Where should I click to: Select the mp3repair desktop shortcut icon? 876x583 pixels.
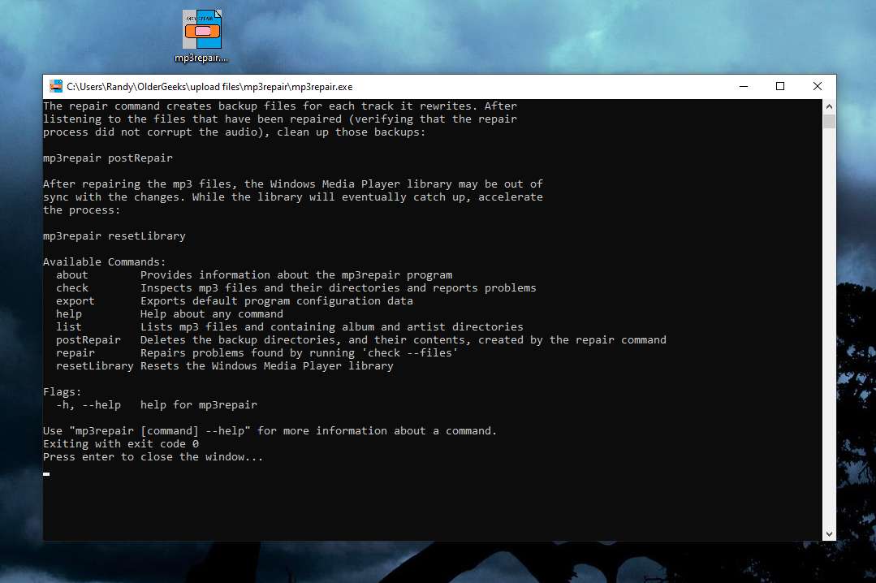click(x=202, y=32)
